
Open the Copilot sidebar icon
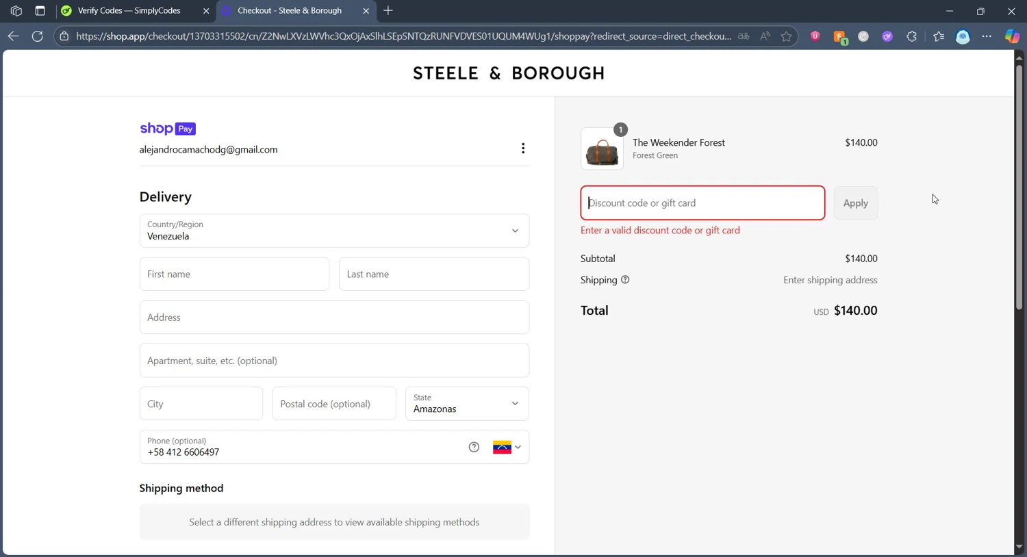pos(1011,36)
